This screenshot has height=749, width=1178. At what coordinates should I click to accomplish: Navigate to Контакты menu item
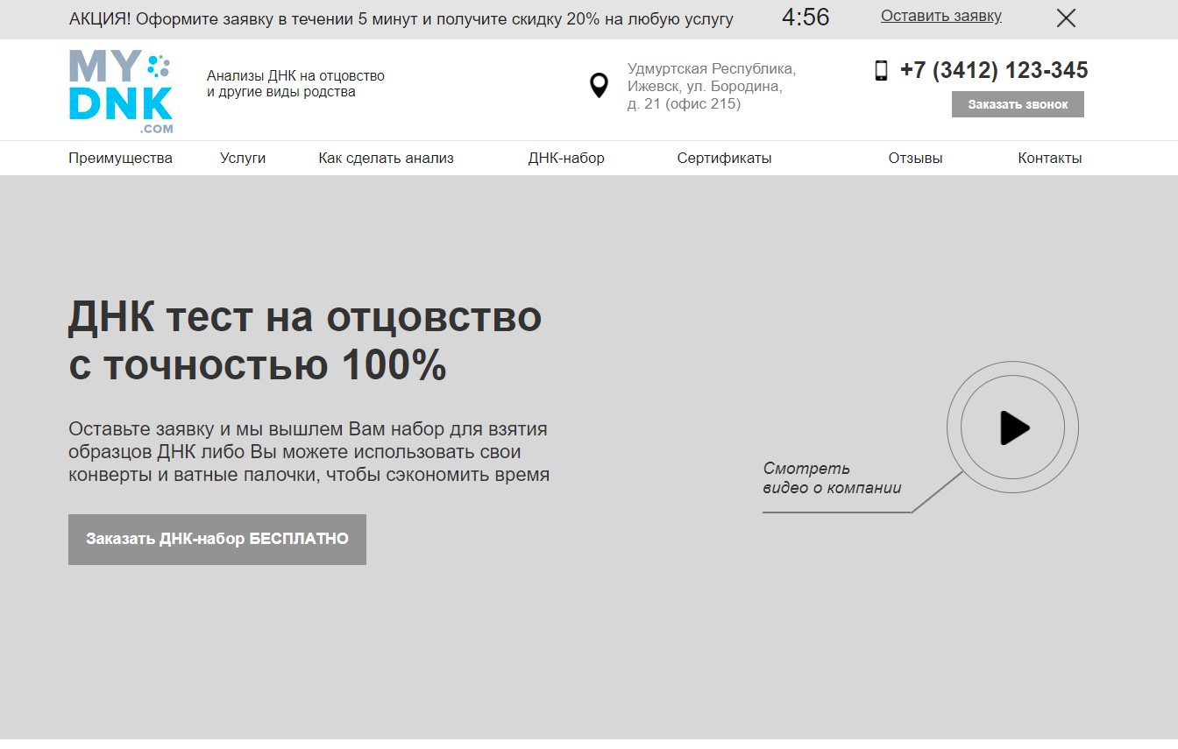coord(1050,159)
